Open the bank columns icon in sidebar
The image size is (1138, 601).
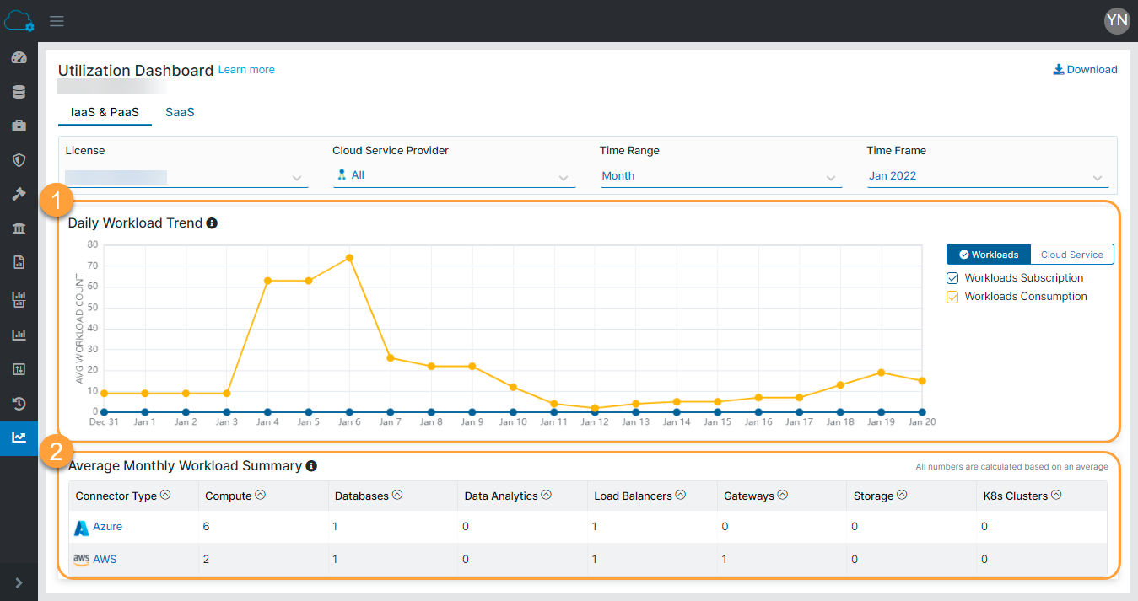(19, 228)
